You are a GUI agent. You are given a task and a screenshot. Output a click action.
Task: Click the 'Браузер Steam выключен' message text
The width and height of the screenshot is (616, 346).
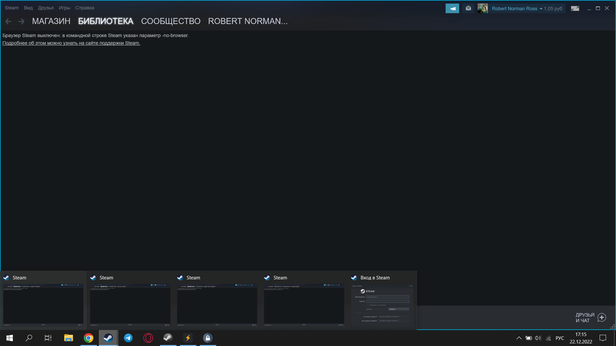[96, 35]
